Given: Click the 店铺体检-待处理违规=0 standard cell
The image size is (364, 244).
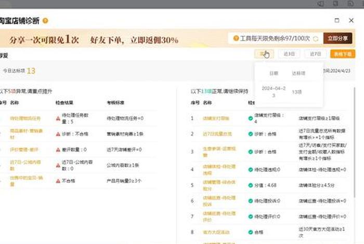Looking at the screenshot, I should tap(322, 170).
